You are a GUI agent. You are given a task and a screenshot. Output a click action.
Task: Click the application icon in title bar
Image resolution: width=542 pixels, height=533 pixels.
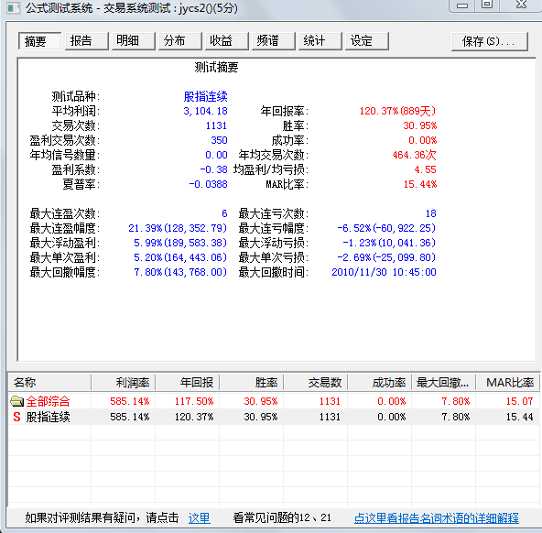click(x=14, y=7)
